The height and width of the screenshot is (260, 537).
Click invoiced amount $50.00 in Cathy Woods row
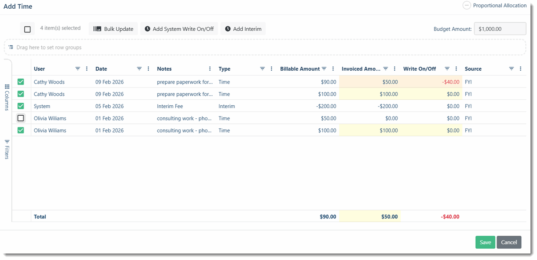370,82
